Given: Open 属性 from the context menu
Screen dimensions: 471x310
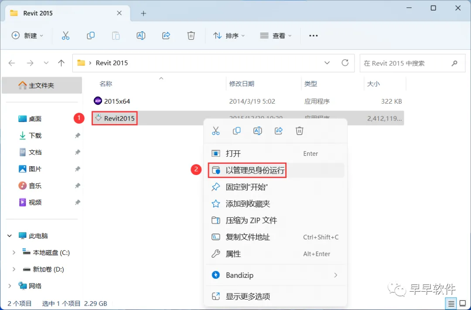Looking at the screenshot, I should coord(276,254).
